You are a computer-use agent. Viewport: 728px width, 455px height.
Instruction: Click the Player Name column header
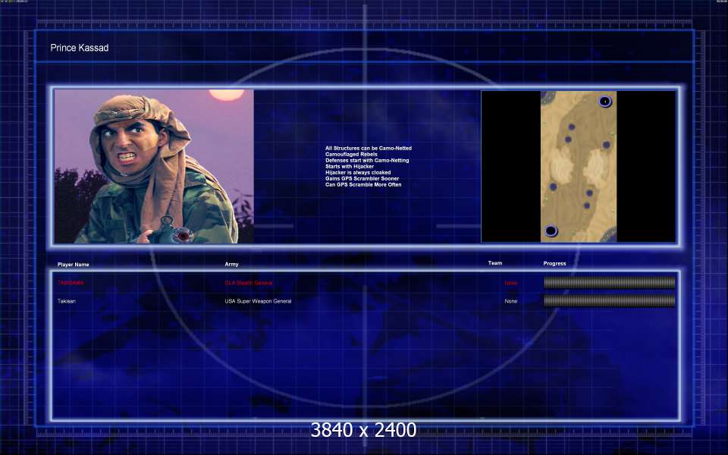click(73, 264)
